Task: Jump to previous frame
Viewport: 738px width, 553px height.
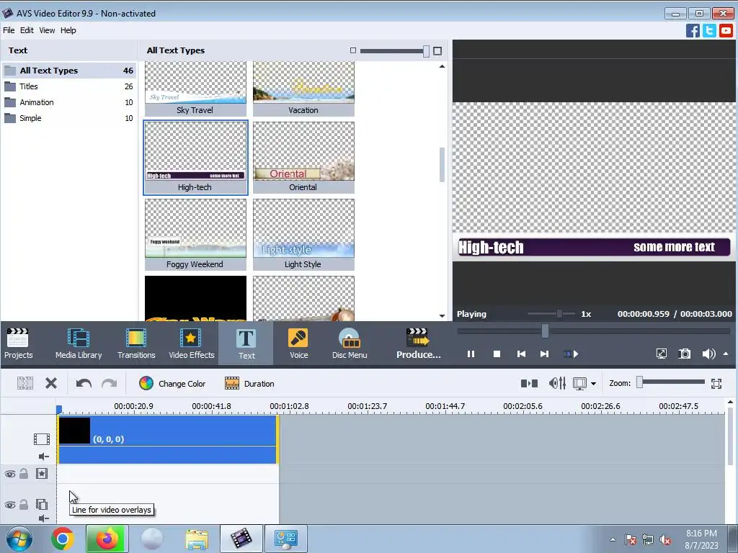Action: point(521,354)
